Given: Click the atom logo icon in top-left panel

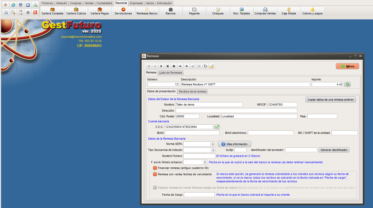Looking at the screenshot, I should coord(6,5).
